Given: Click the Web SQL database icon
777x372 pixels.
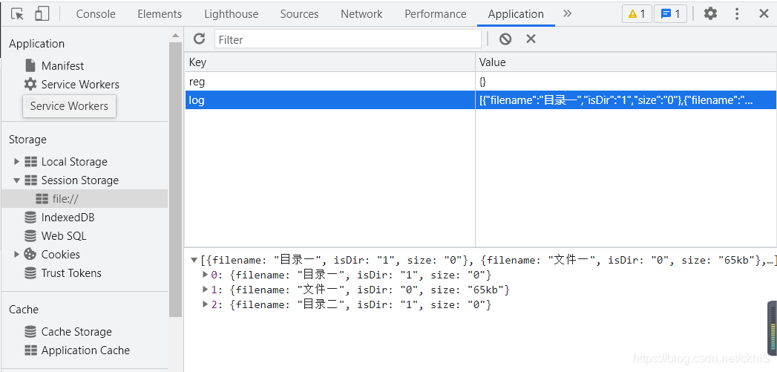Looking at the screenshot, I should [x=30, y=235].
